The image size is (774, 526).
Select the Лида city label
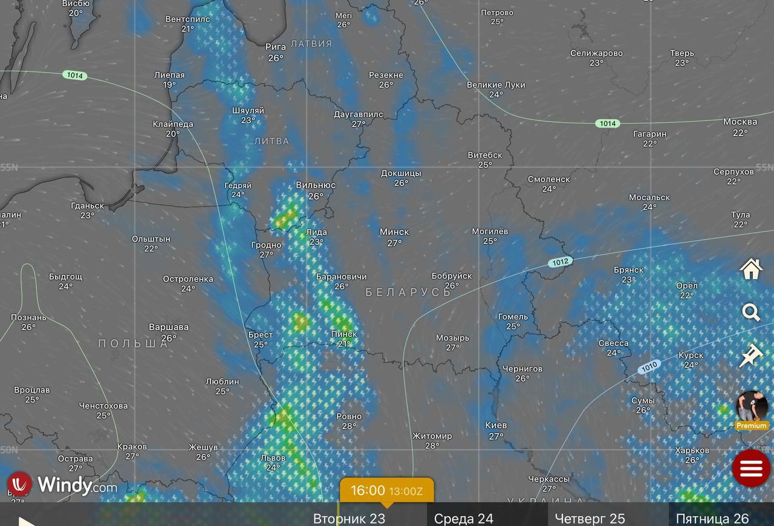click(x=316, y=232)
